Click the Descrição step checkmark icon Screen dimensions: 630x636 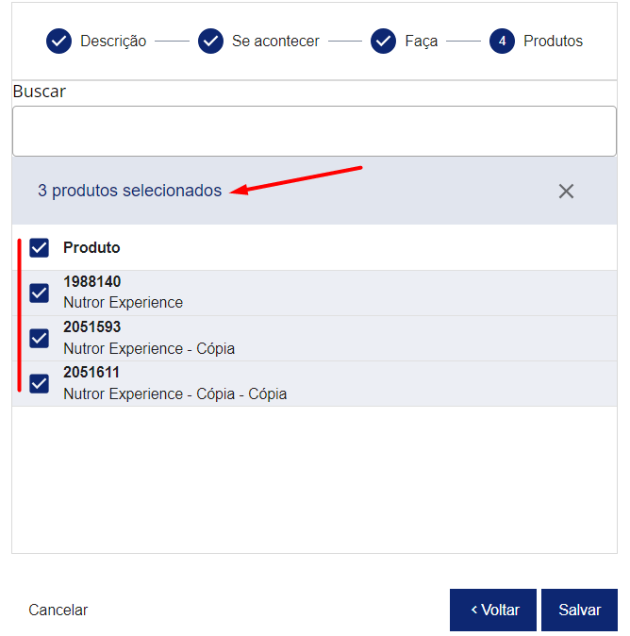click(x=58, y=41)
